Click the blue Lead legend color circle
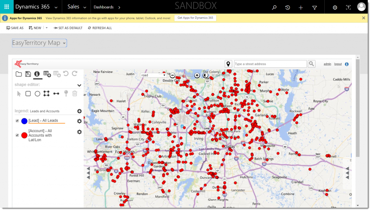This screenshot has height=211, width=371. click(x=24, y=121)
